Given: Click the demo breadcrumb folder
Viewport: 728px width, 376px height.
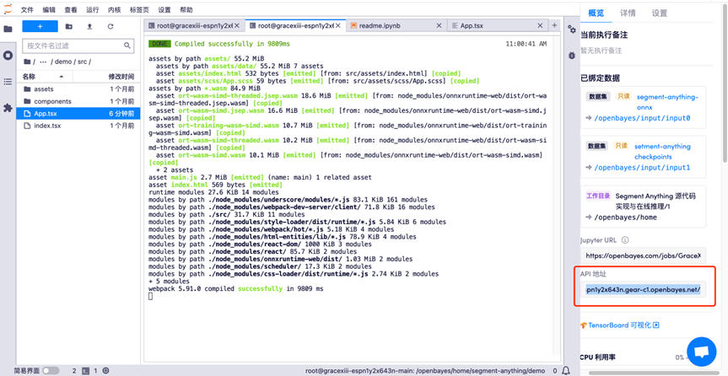Looking at the screenshot, I should point(62,62).
